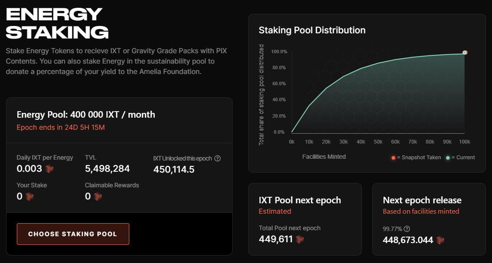Click the teal Current legend dot
The image size is (492, 263).
click(x=448, y=157)
